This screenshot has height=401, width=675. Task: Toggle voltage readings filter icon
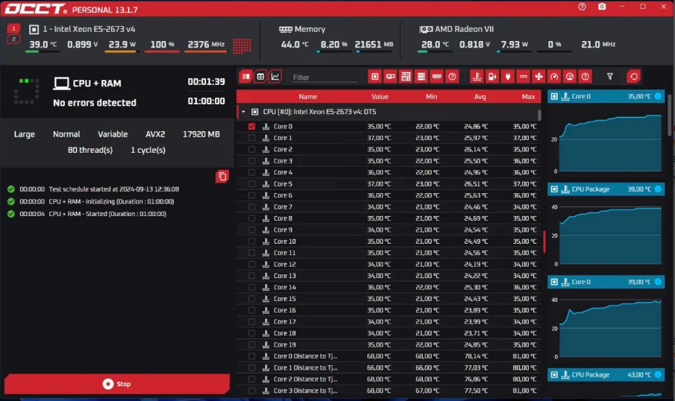point(492,77)
